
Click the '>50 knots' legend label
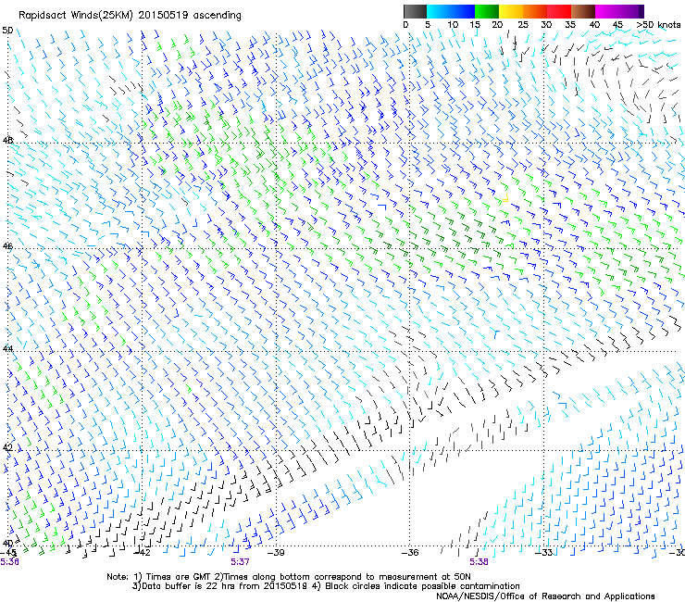(658, 25)
